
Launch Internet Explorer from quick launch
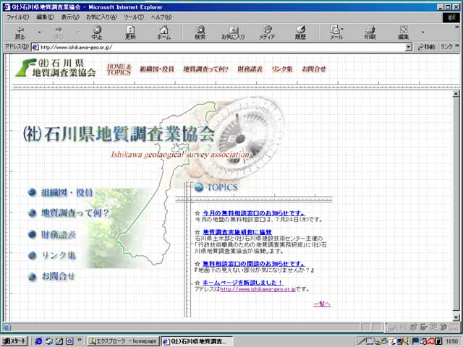(x=38, y=341)
